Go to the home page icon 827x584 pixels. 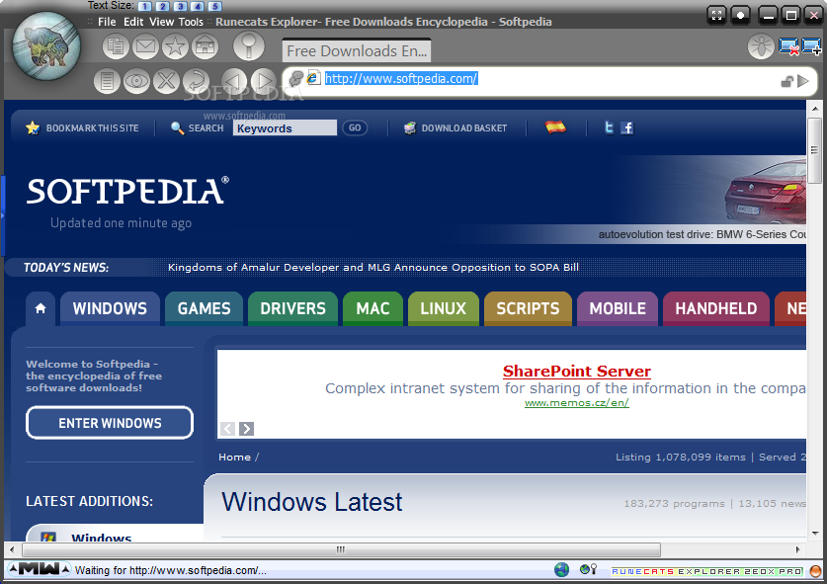(206, 47)
